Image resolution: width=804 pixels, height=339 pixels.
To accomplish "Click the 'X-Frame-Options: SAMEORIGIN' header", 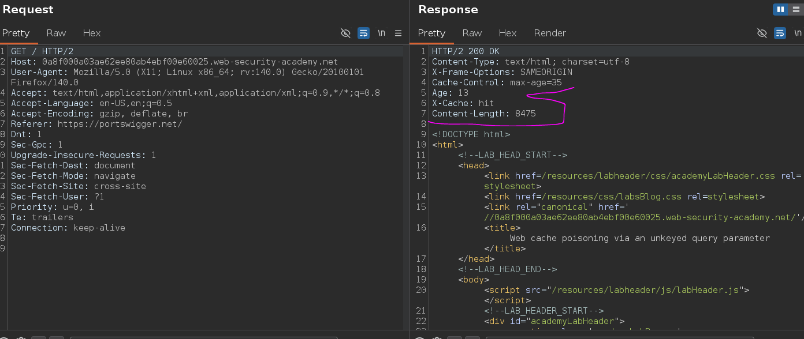I will [502, 72].
